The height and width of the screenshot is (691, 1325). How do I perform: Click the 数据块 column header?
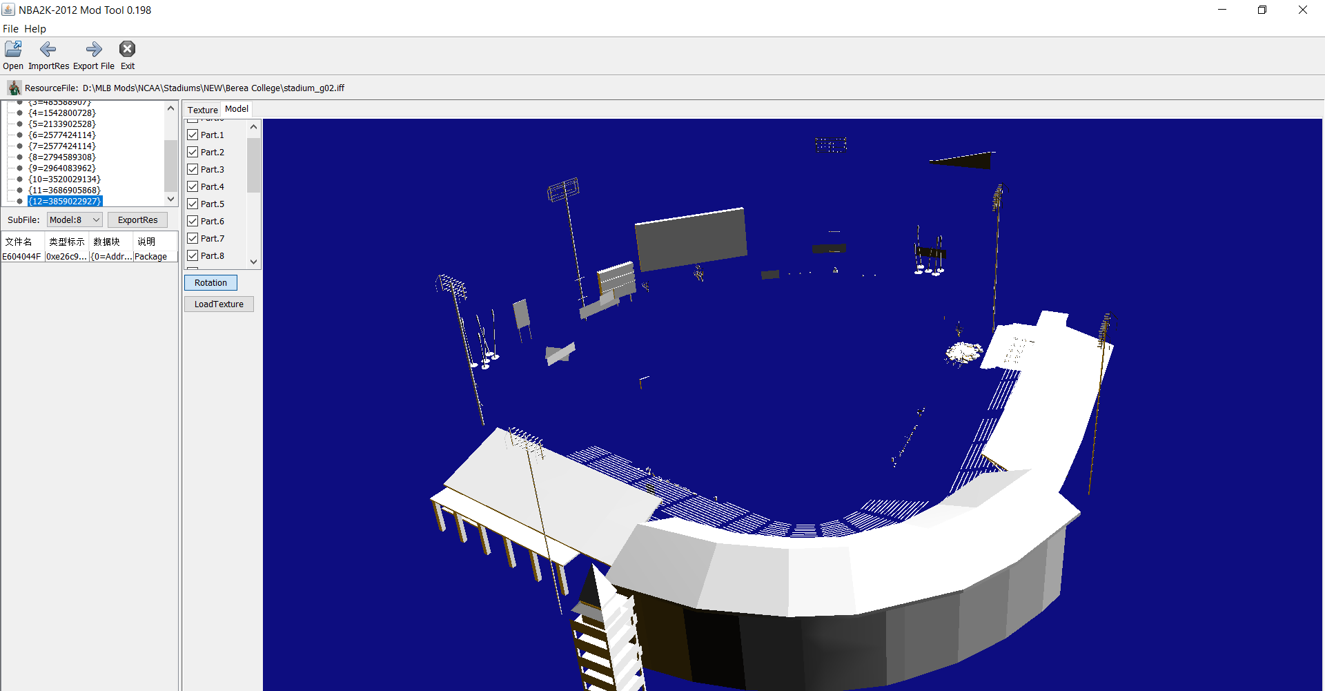(111, 242)
